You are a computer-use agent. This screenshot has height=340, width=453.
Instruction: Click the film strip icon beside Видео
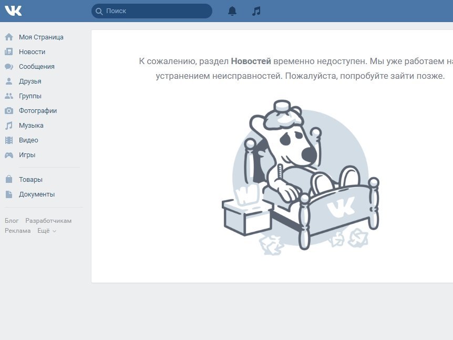point(9,140)
